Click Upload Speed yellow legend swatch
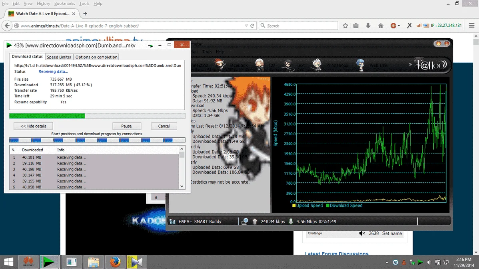 [294, 206]
